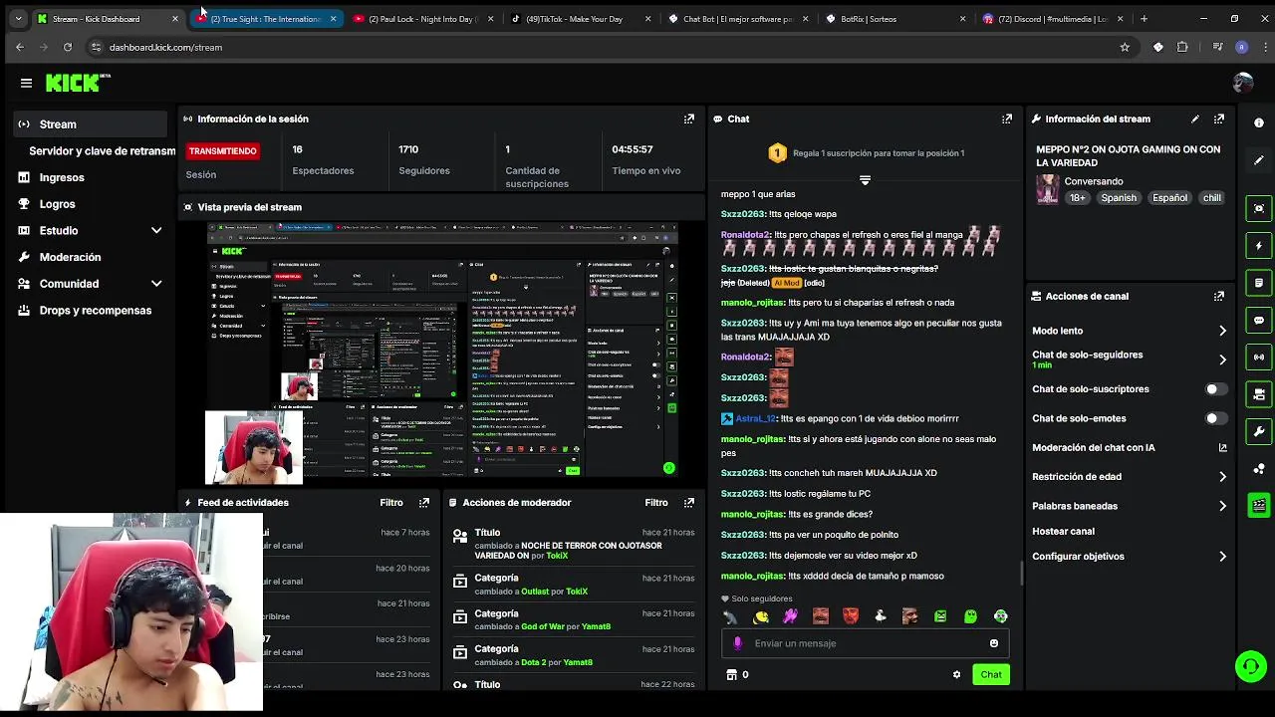The height and width of the screenshot is (717, 1275).
Task: Toggle Chat de solo-emotes switch
Action: pyautogui.click(x=1216, y=418)
